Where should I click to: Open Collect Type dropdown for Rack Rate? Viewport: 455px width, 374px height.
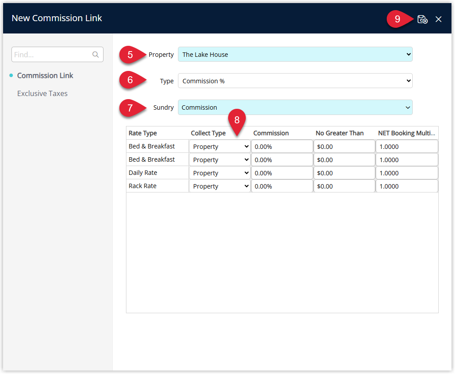point(220,186)
